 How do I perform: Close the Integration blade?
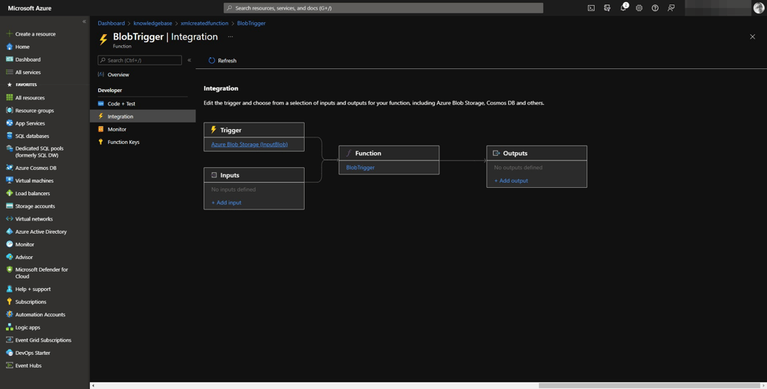point(752,36)
